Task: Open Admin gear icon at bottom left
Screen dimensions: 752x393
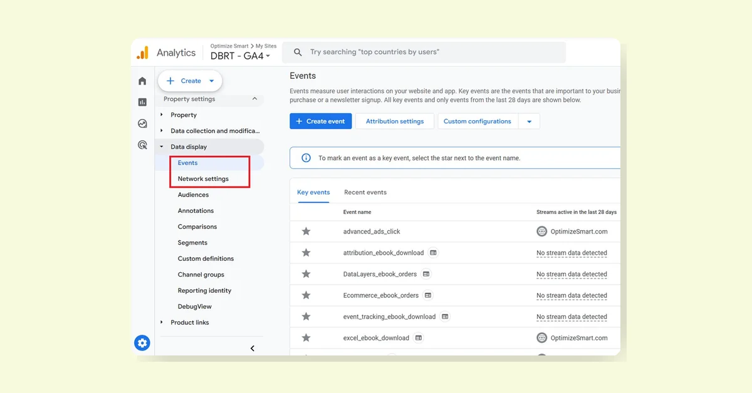Action: coord(142,343)
